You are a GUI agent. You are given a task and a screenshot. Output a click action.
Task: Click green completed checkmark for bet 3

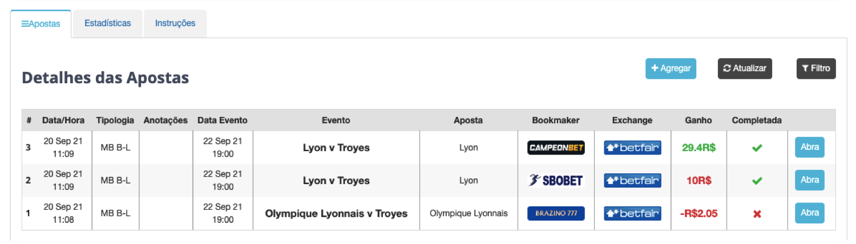coord(757,148)
